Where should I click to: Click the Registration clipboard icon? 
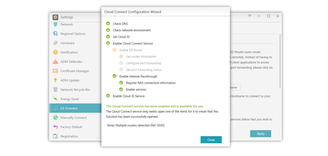(x=55, y=136)
